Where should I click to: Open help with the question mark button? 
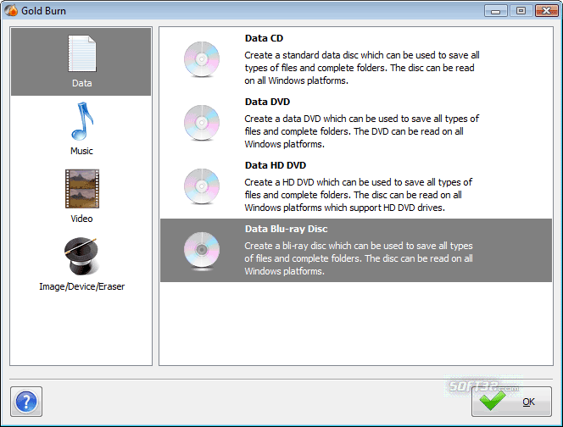pos(26,402)
